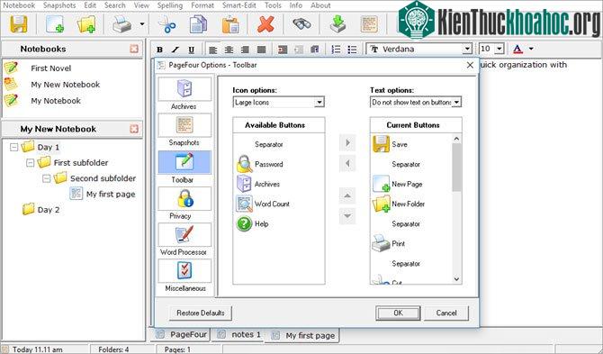
Task: Click the binoculars Search toolbar icon
Action: (x=301, y=23)
